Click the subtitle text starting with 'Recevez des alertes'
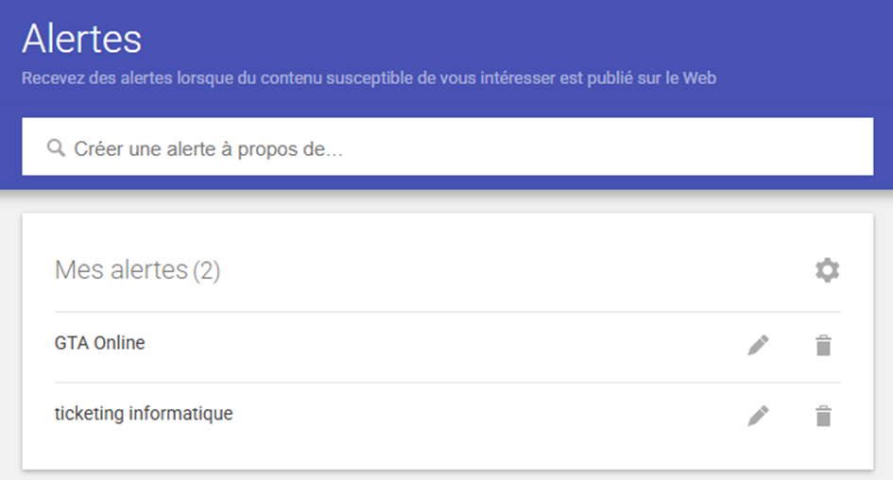 369,77
